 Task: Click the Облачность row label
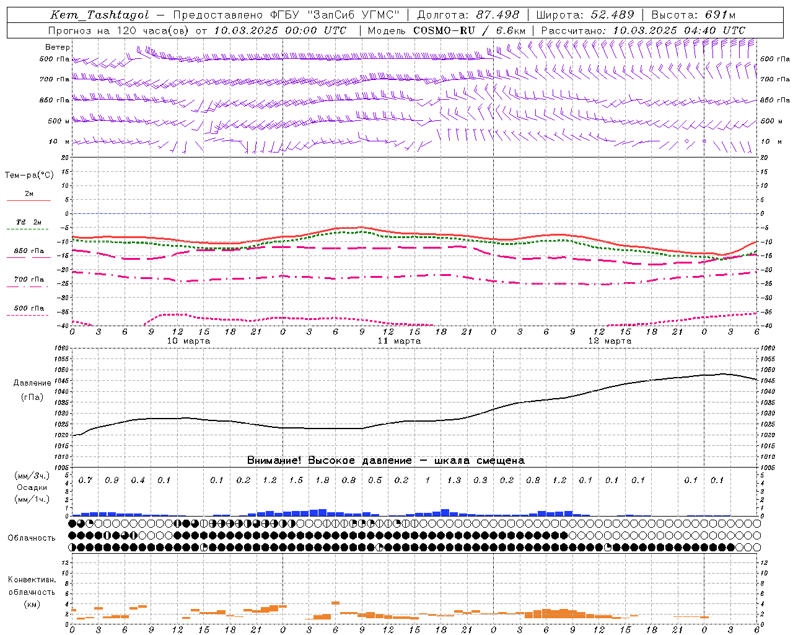pos(32,538)
